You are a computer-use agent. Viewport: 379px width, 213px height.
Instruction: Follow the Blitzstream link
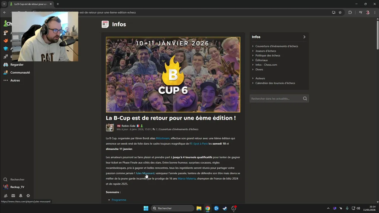click(163, 138)
